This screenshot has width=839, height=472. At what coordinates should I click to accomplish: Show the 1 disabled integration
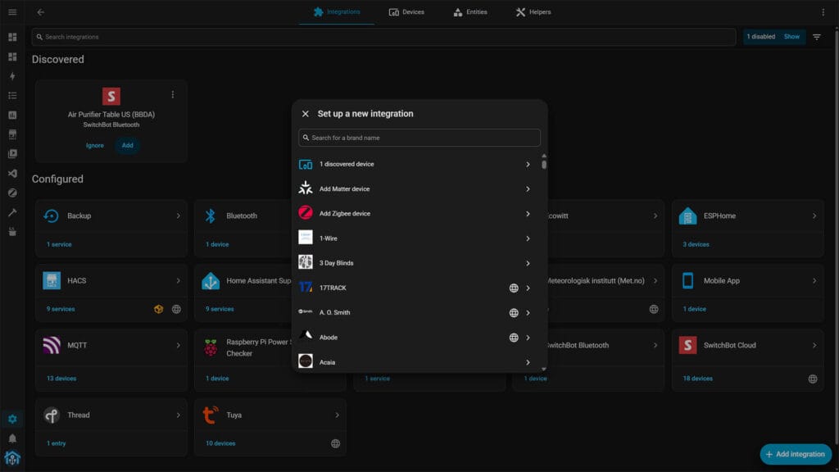point(791,37)
